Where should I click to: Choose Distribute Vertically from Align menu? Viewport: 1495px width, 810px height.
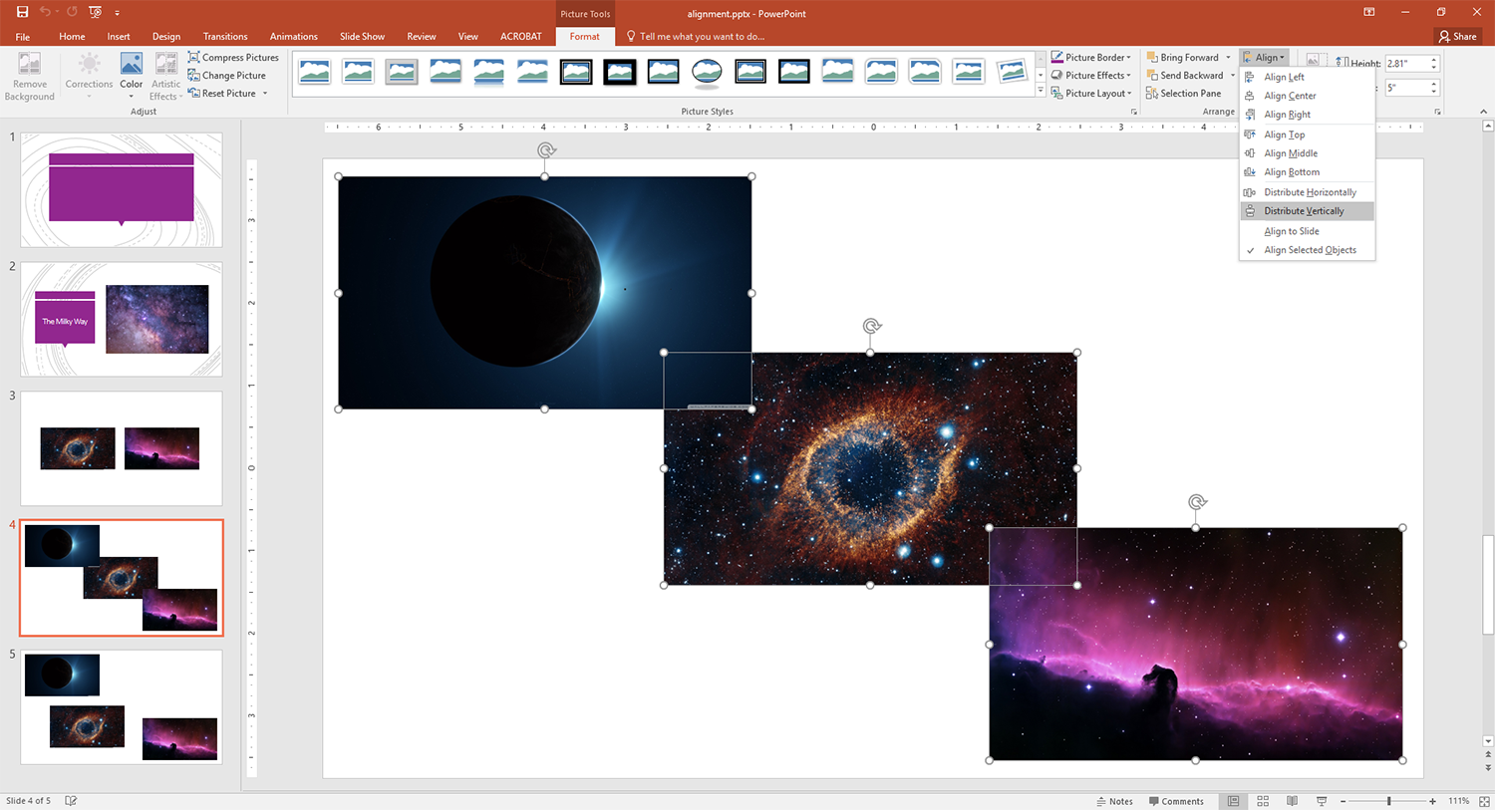(x=1304, y=211)
